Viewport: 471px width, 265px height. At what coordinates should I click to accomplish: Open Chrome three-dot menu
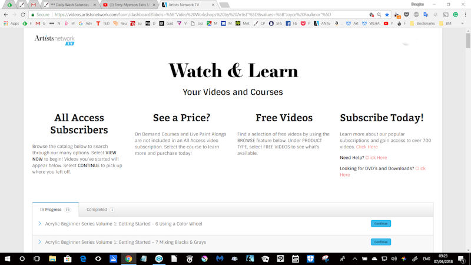tap(465, 14)
